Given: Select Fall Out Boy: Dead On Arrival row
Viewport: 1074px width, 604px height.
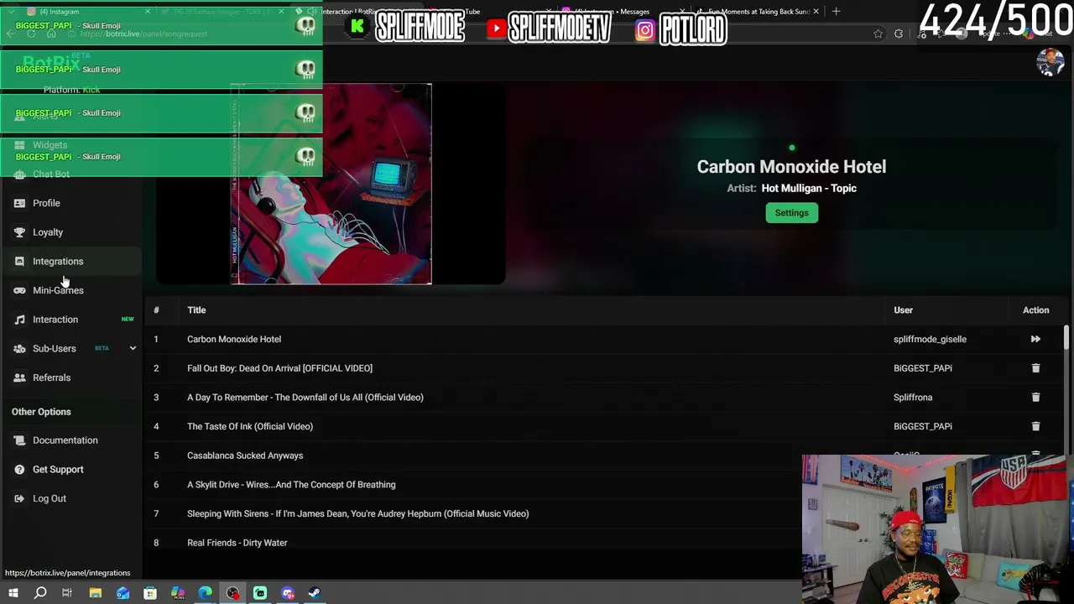Looking at the screenshot, I should [x=605, y=368].
